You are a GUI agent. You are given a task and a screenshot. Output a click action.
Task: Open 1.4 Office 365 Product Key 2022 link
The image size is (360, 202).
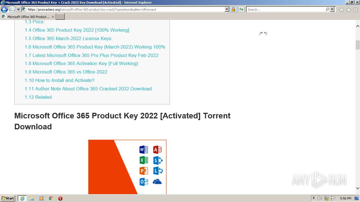(77, 30)
